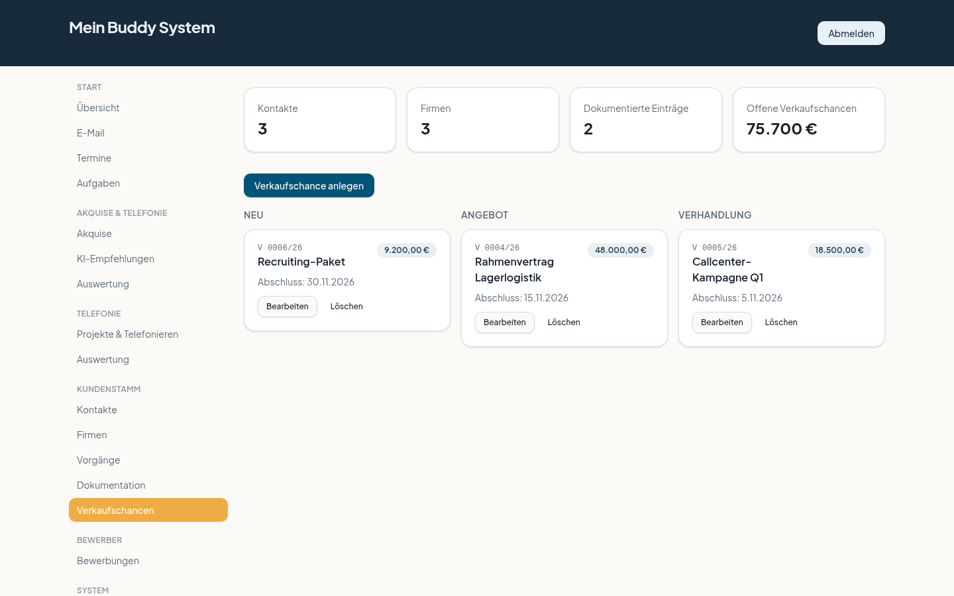Click the Callcenter-Kampagne Q1 card title

(727, 270)
